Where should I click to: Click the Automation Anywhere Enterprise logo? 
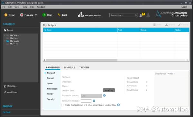pyautogui.click(x=171, y=14)
